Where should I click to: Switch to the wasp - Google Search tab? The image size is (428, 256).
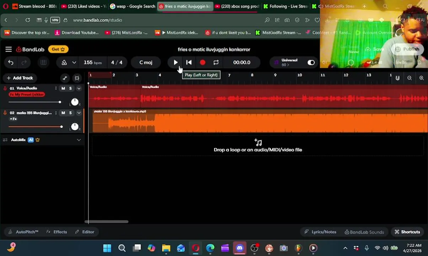click(x=133, y=6)
